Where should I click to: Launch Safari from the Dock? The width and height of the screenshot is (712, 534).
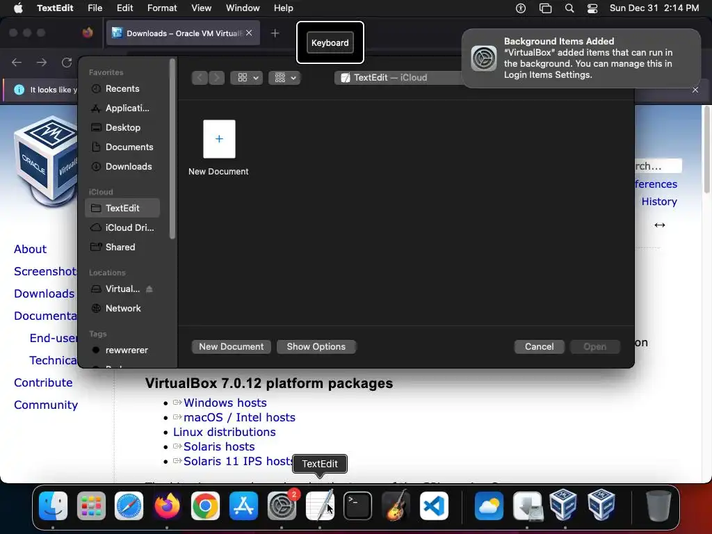tap(129, 505)
